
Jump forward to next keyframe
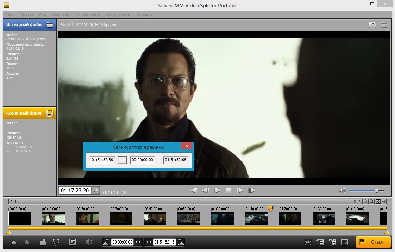pyautogui.click(x=251, y=191)
